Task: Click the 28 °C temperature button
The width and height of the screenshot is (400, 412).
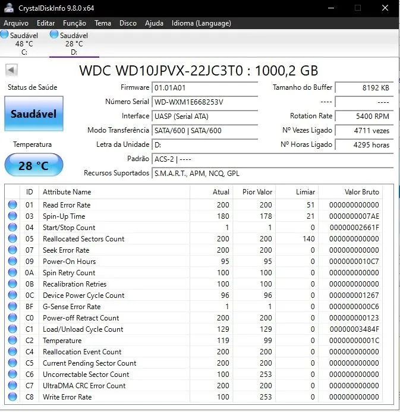Action: pos(34,165)
